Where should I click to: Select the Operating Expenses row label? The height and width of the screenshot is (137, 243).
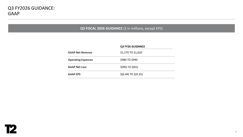[80, 60]
